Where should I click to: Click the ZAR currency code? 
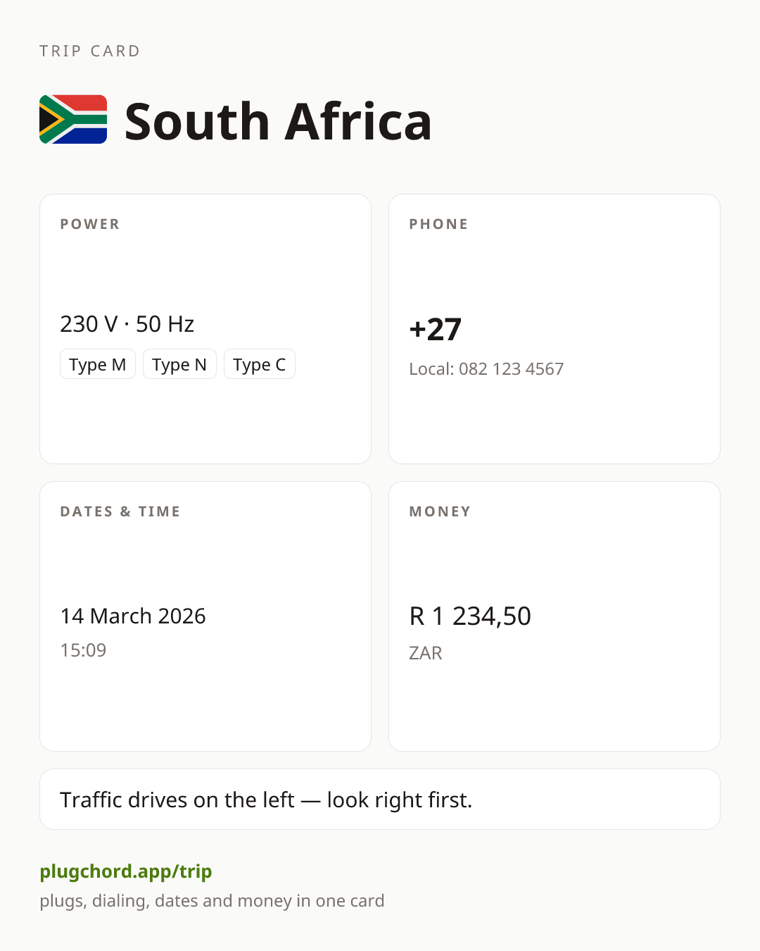point(426,653)
